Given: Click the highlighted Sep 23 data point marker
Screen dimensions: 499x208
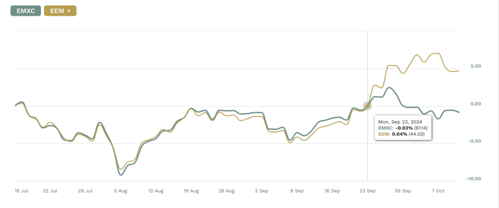Looking at the screenshot, I should click(367, 106).
